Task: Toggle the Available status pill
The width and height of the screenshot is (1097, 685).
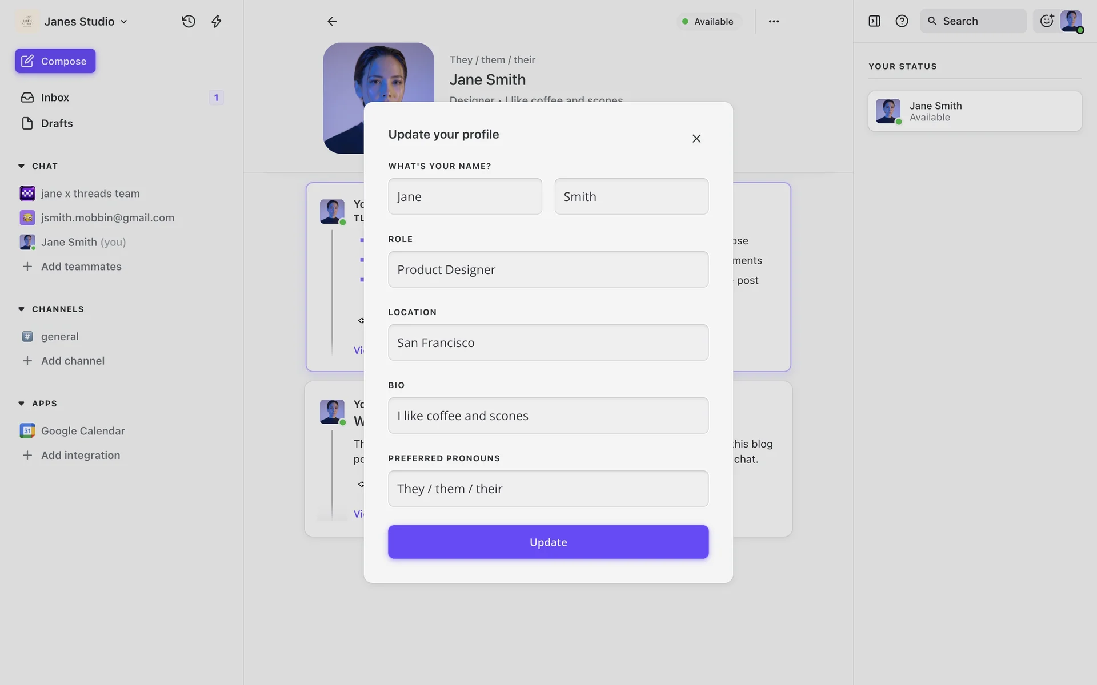Action: click(x=708, y=21)
